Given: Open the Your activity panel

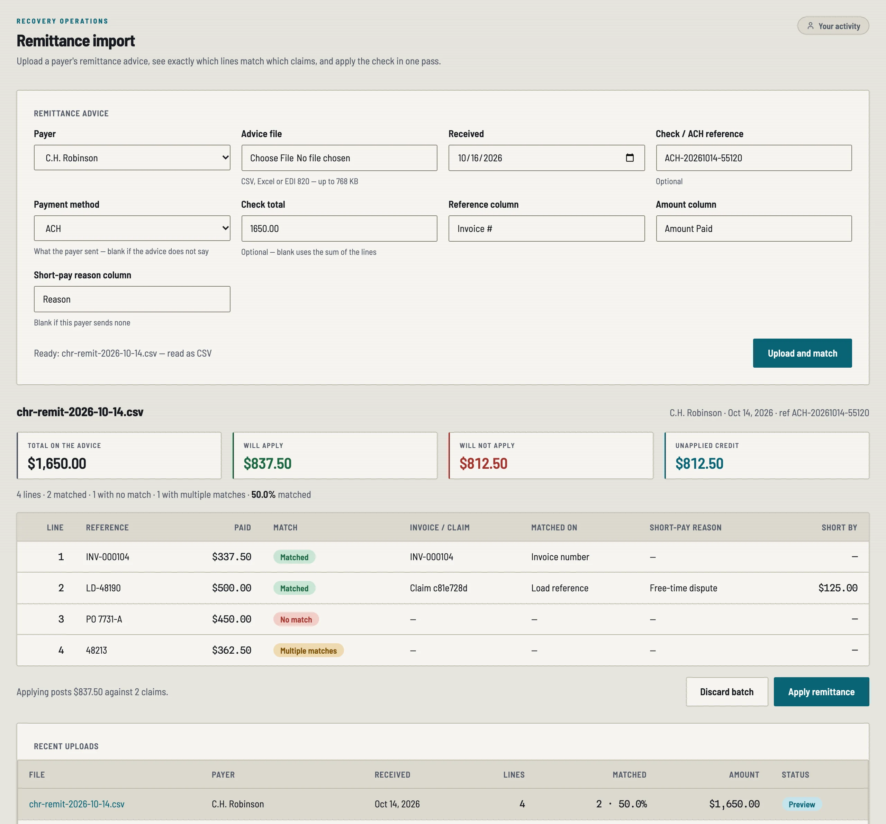Looking at the screenshot, I should [x=832, y=26].
